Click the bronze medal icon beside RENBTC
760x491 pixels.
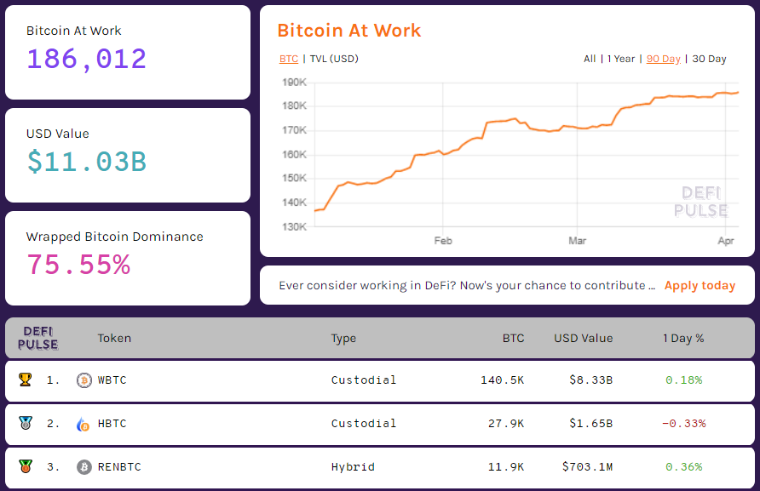pos(25,467)
